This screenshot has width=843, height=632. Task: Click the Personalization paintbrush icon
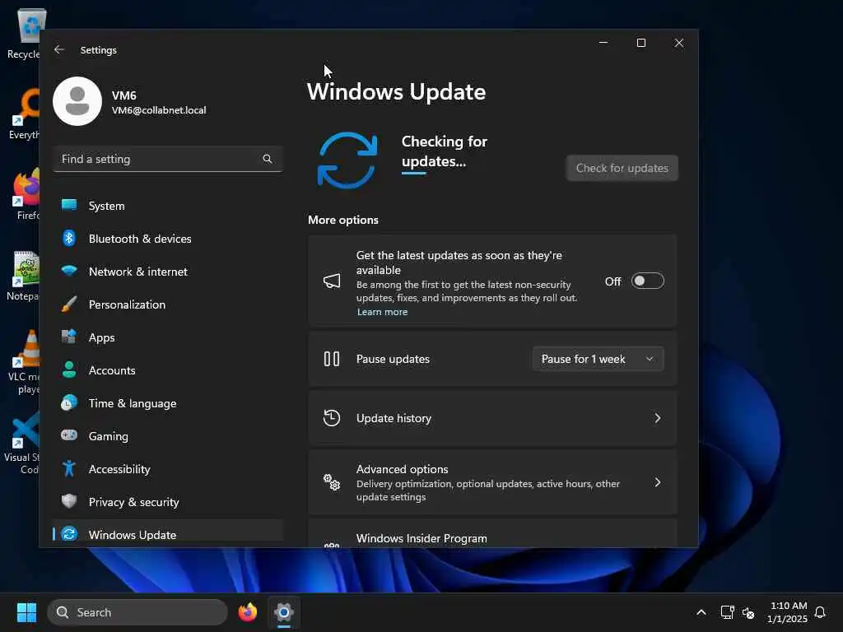[x=69, y=304]
